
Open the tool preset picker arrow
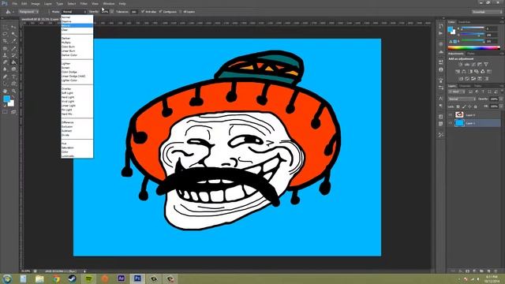(x=13, y=12)
